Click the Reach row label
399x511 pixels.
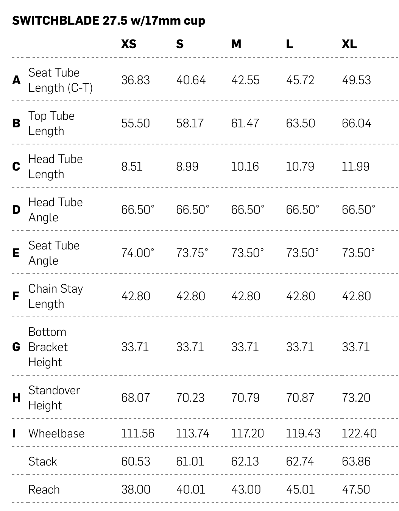click(x=44, y=489)
